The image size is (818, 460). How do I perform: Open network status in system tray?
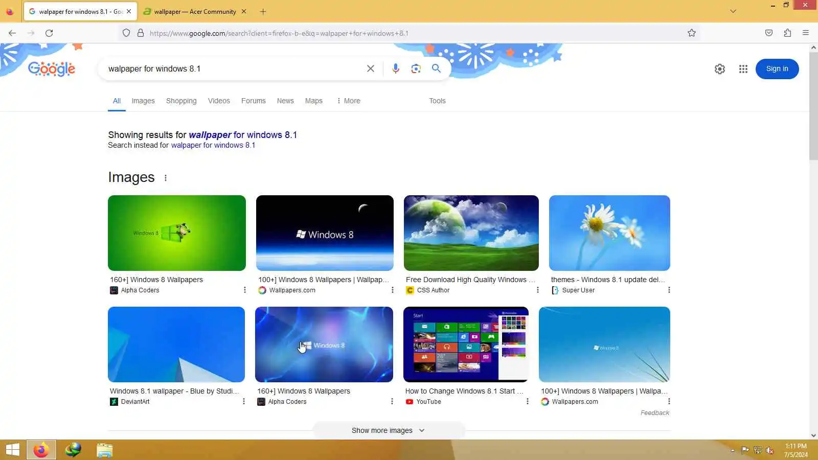pos(758,450)
